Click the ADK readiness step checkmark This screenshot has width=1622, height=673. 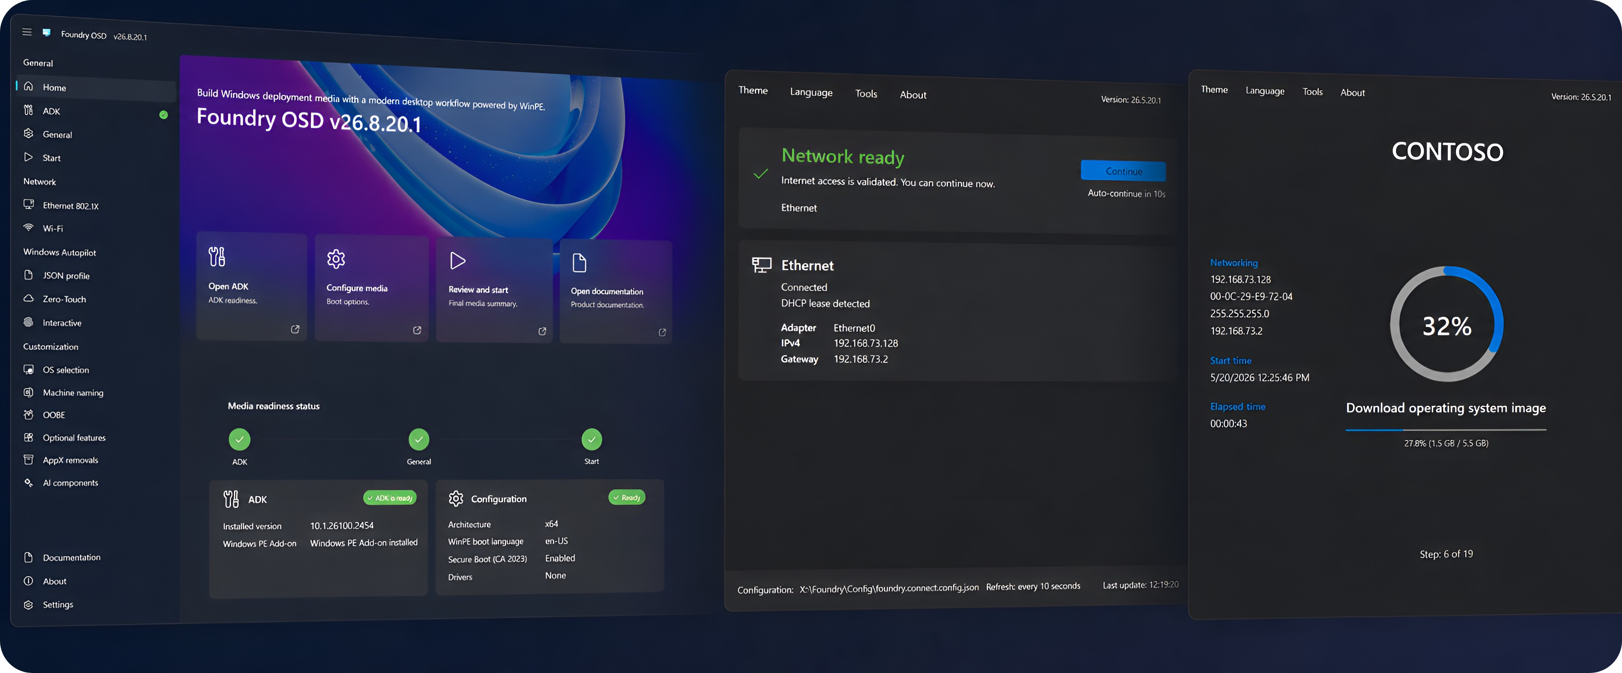click(239, 440)
